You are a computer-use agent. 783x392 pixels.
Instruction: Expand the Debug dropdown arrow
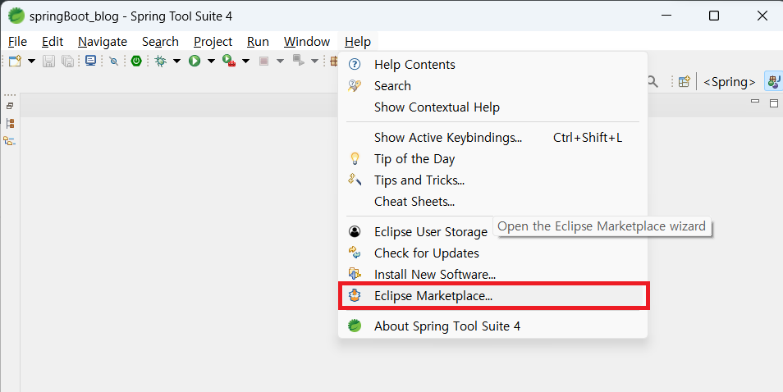pyautogui.click(x=176, y=62)
